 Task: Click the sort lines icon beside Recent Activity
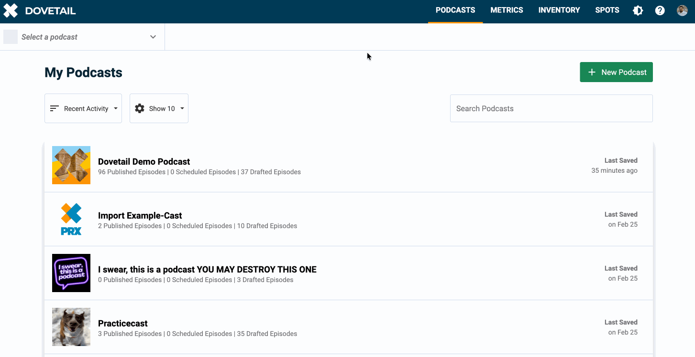click(x=55, y=108)
